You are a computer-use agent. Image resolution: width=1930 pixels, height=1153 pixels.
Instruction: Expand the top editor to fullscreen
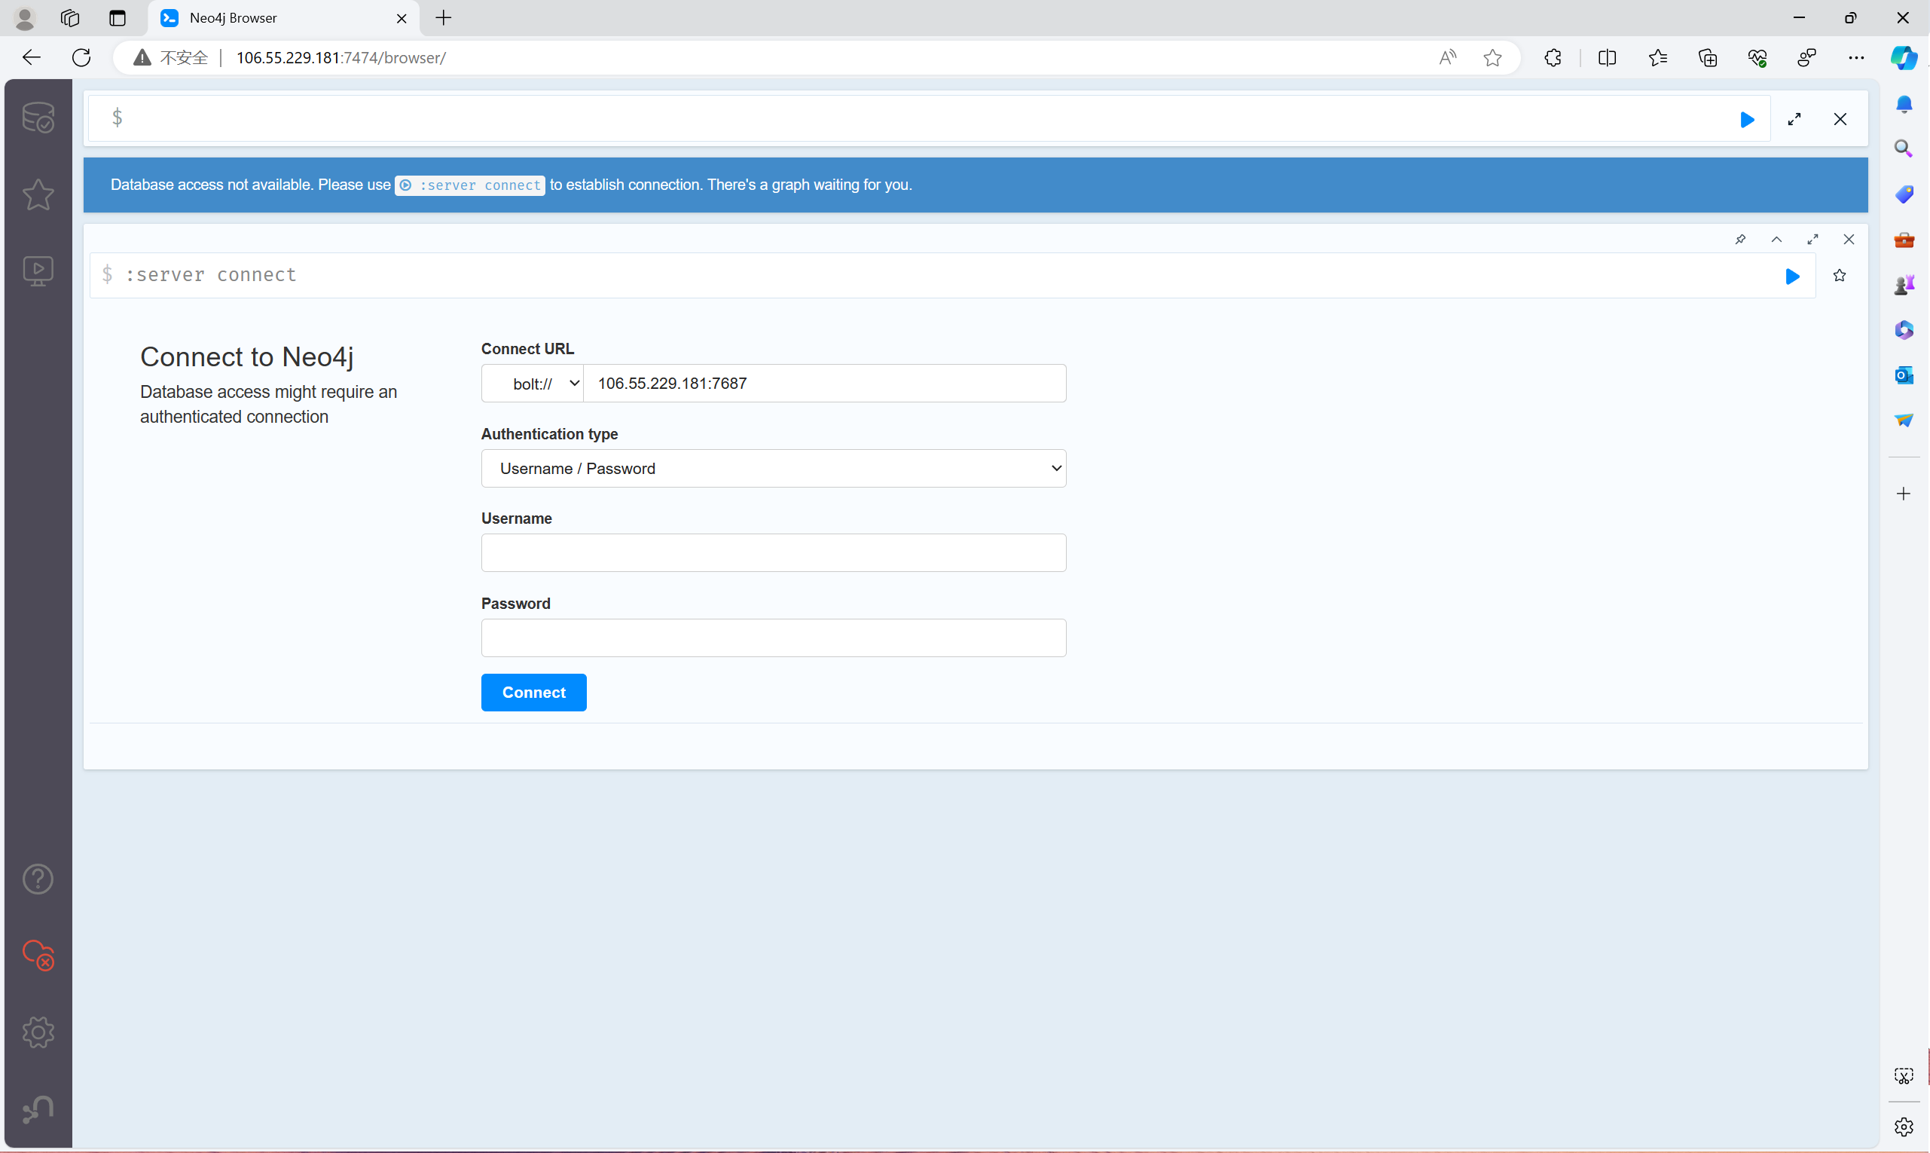point(1794,120)
